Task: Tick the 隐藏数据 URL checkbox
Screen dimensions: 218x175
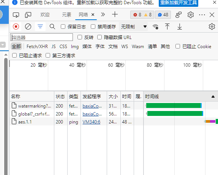Action: [x=100, y=37]
